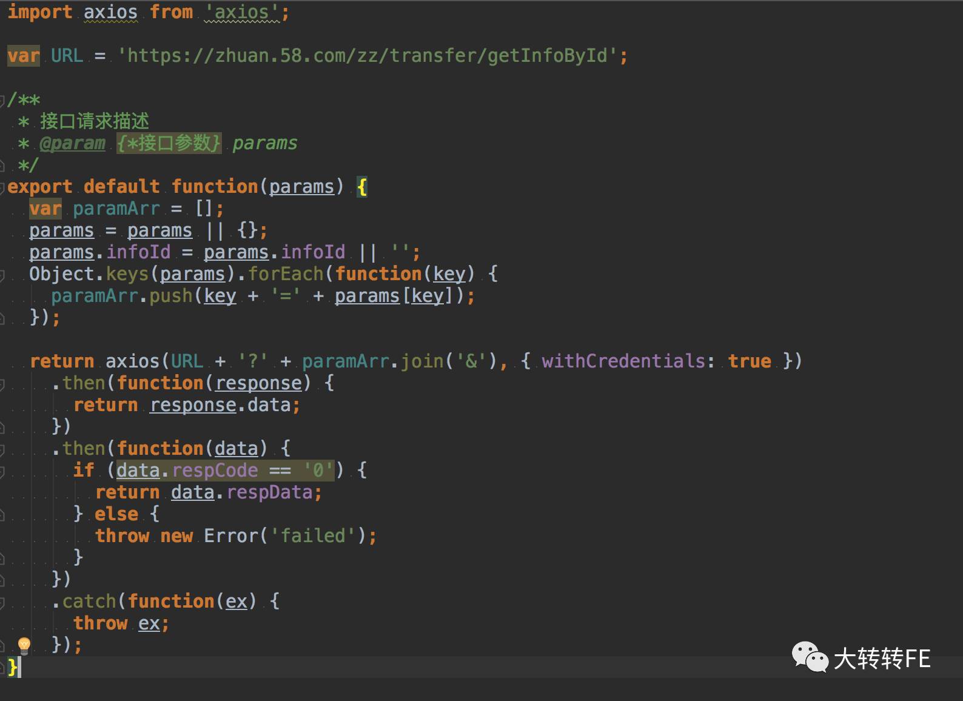
Task: Click the catch method call
Action: pyautogui.click(x=89, y=602)
